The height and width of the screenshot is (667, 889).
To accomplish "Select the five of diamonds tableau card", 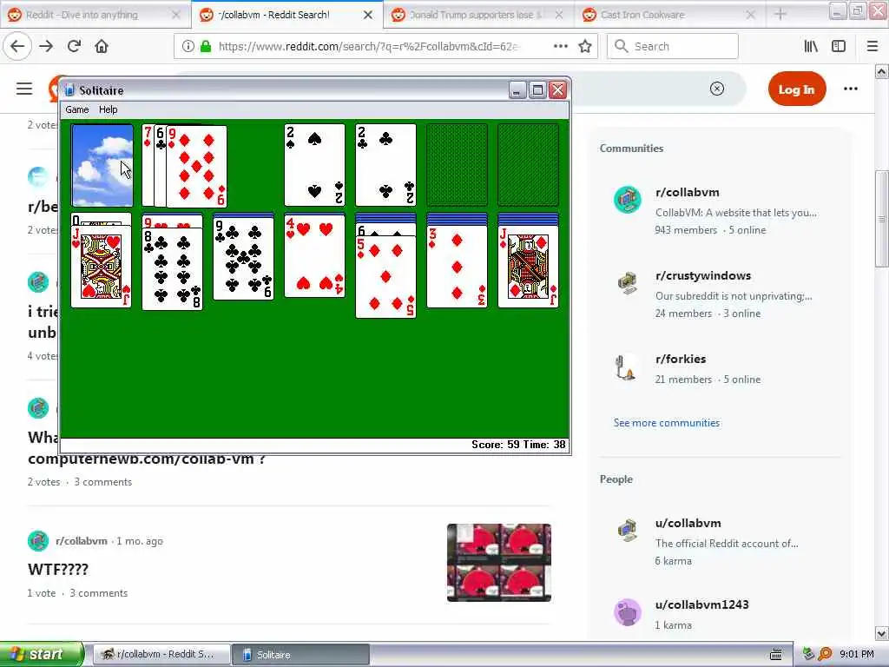I will pyautogui.click(x=385, y=277).
